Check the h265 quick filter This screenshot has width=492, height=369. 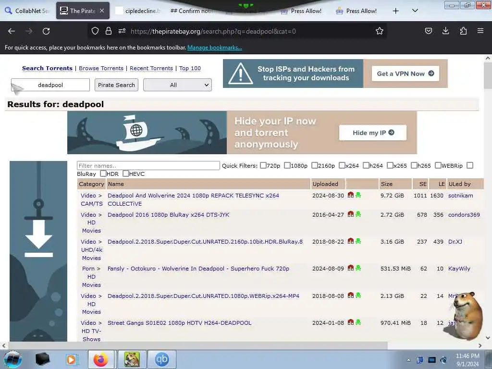414,165
